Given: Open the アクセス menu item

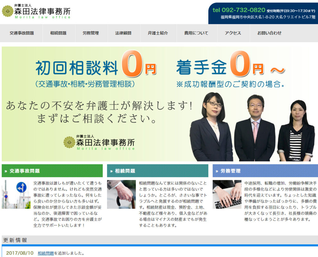Looking at the screenshot, I should tap(233, 33).
